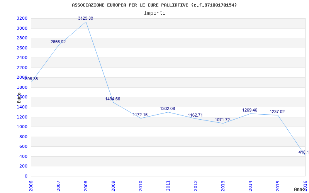
Task: Select the 1162.71 data label
Action: tap(195, 115)
